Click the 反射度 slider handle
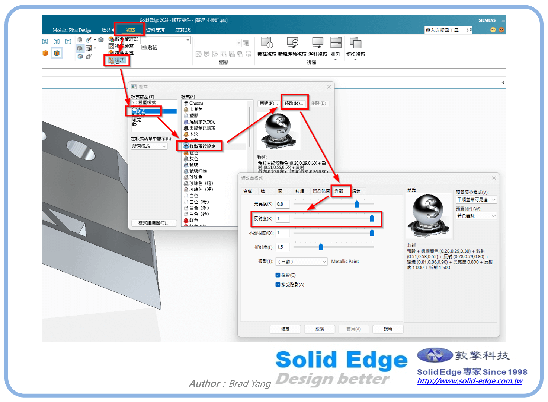 [x=372, y=218]
